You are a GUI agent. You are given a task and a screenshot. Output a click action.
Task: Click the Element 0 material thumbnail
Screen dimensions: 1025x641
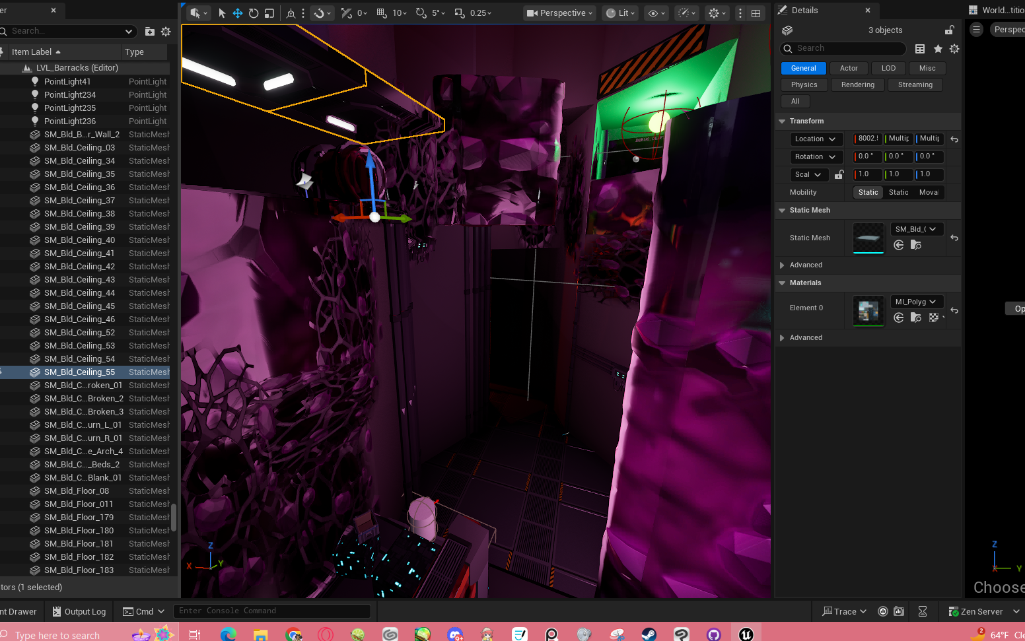point(868,310)
